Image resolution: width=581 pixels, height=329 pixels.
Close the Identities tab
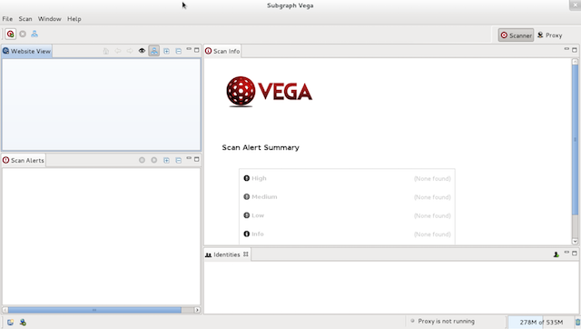(246, 254)
